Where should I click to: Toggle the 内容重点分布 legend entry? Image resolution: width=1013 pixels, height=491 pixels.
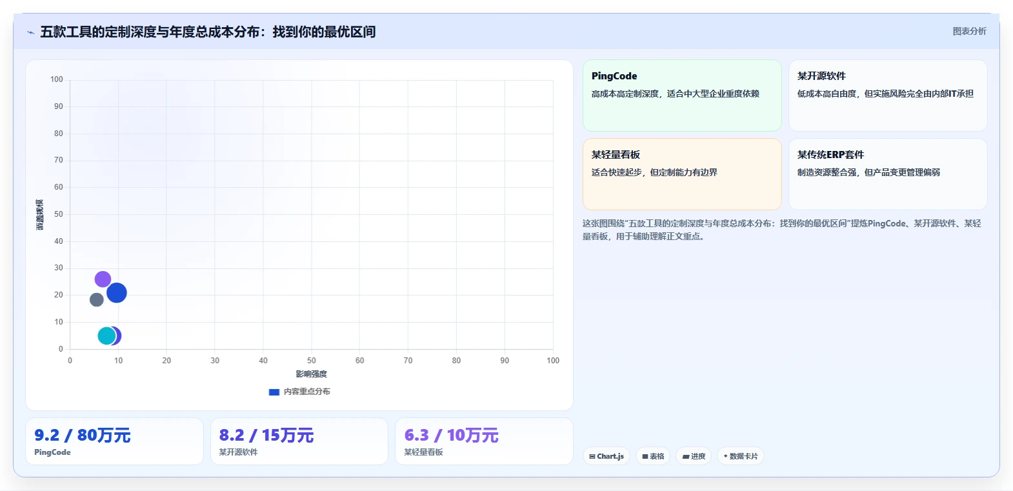tap(299, 392)
